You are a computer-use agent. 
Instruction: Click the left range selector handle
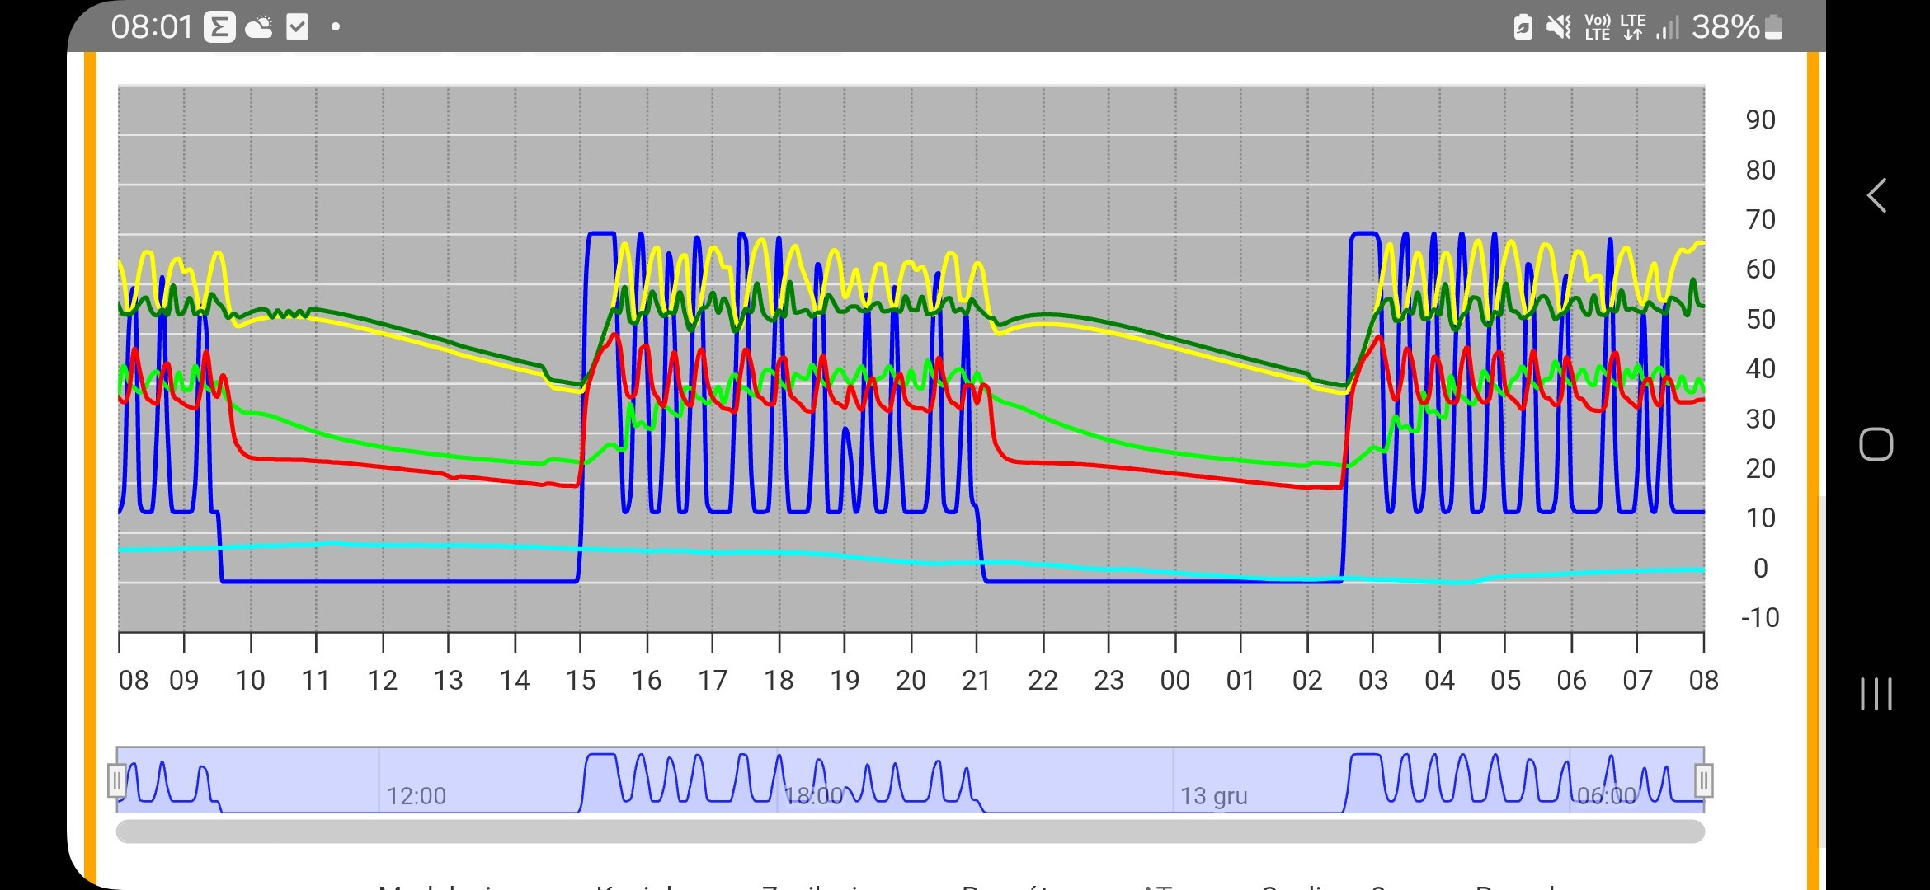point(116,780)
